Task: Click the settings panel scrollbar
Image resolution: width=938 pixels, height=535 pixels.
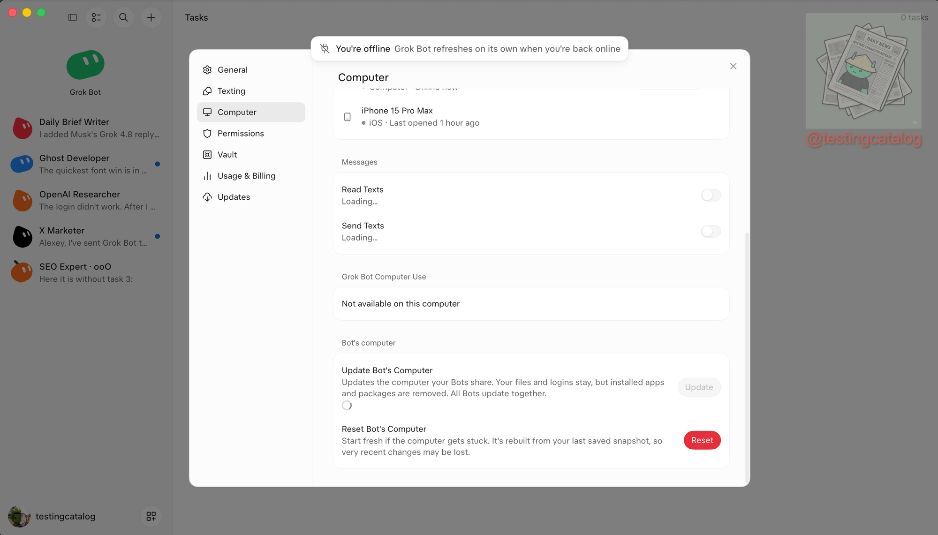Action: pos(747,358)
